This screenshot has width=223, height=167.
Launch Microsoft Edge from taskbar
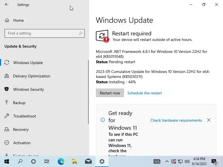[61, 161]
